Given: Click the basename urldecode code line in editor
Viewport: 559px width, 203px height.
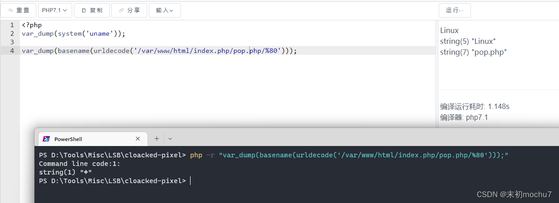Looking at the screenshot, I should tap(159, 51).
